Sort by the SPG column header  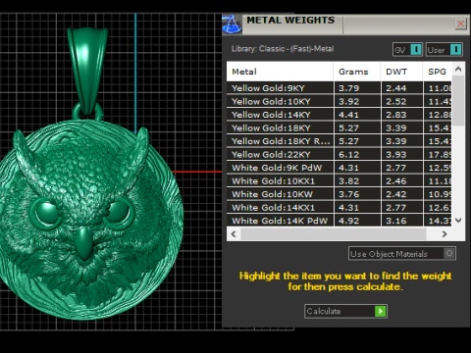point(438,72)
